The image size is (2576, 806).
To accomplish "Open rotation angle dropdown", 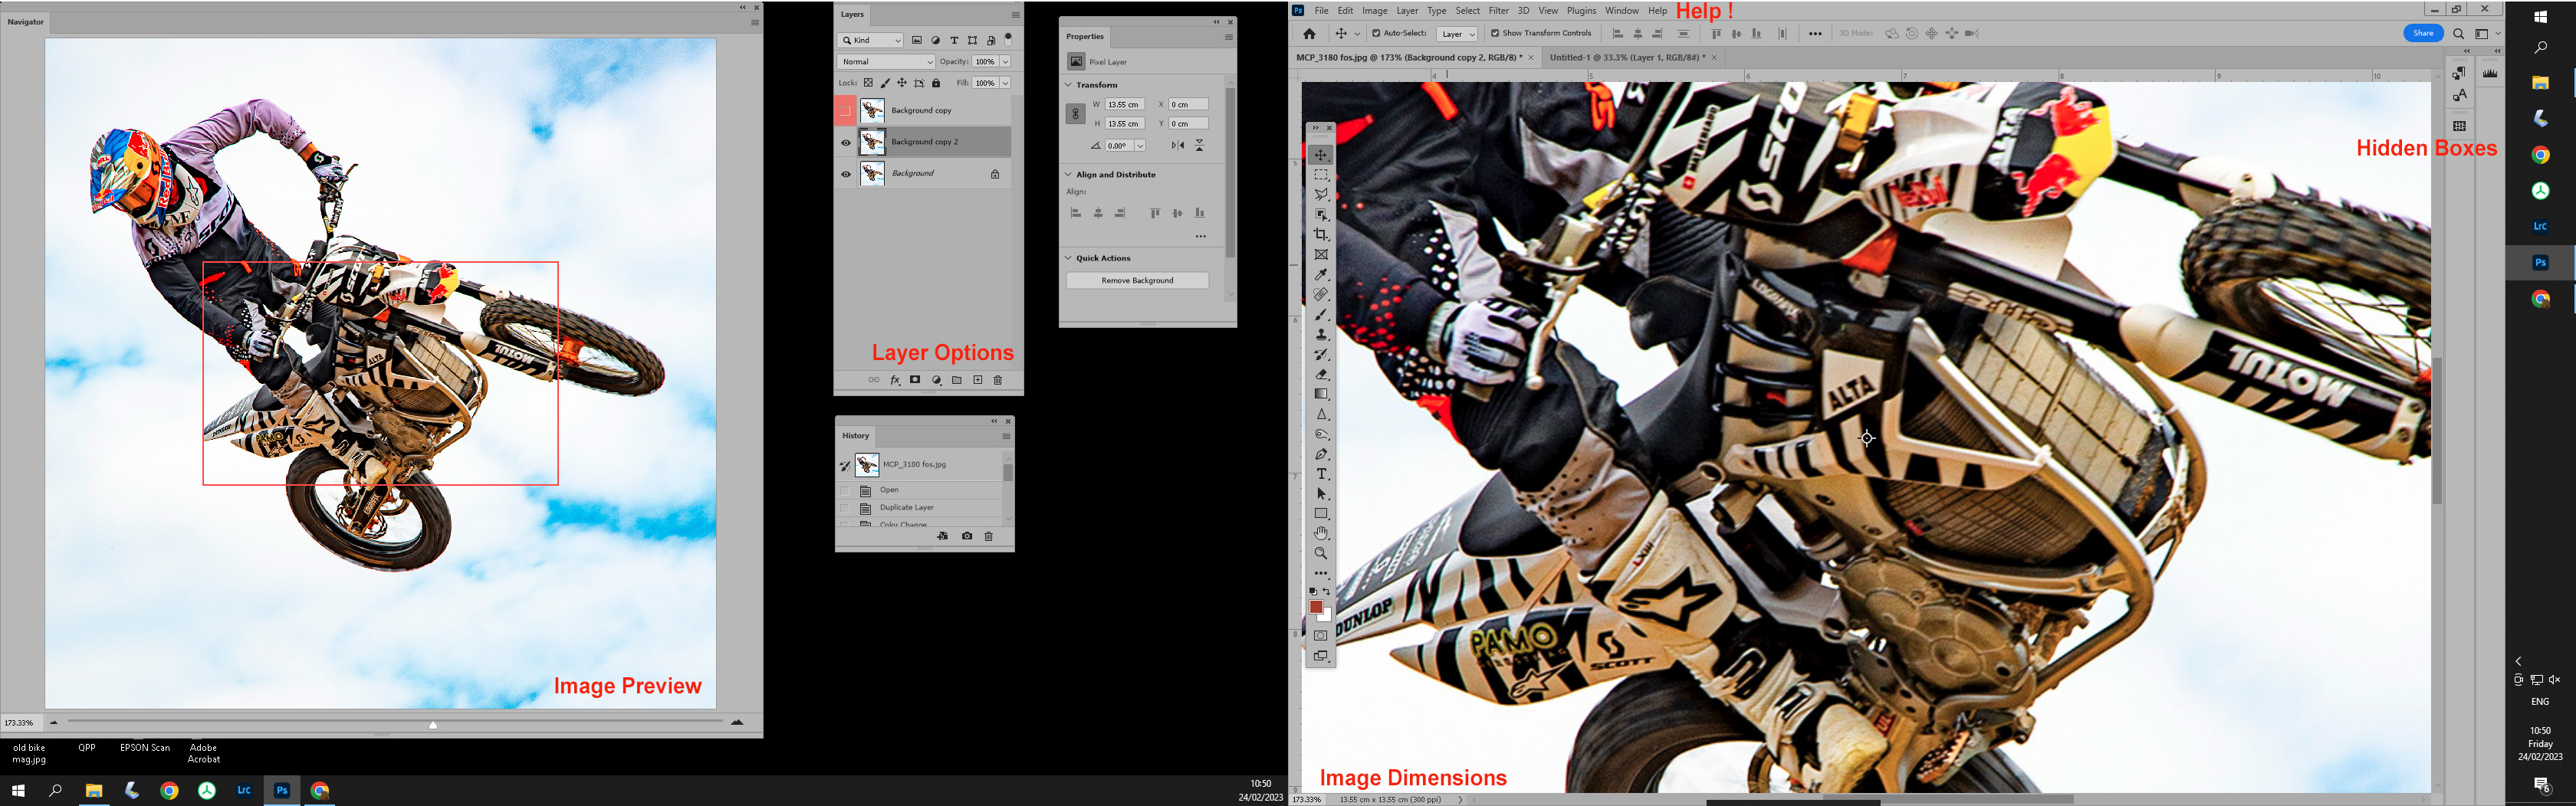I will pos(1140,146).
